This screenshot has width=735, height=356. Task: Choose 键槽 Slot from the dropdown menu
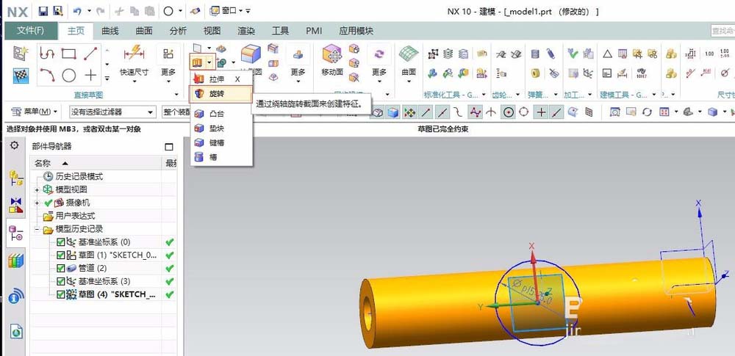[221, 142]
